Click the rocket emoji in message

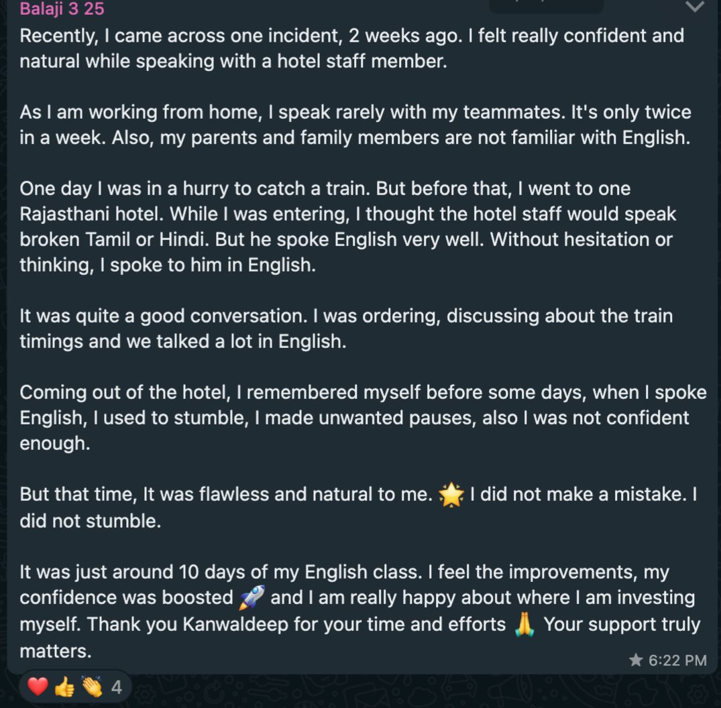[x=252, y=597]
